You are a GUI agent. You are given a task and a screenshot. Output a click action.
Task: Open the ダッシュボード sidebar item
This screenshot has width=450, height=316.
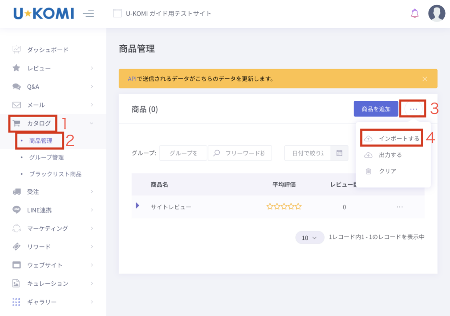[47, 50]
